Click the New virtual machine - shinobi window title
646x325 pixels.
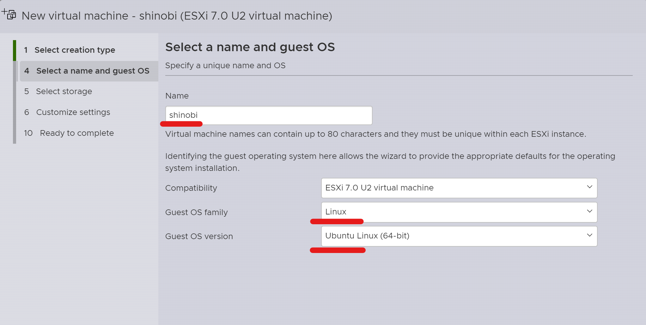click(177, 15)
